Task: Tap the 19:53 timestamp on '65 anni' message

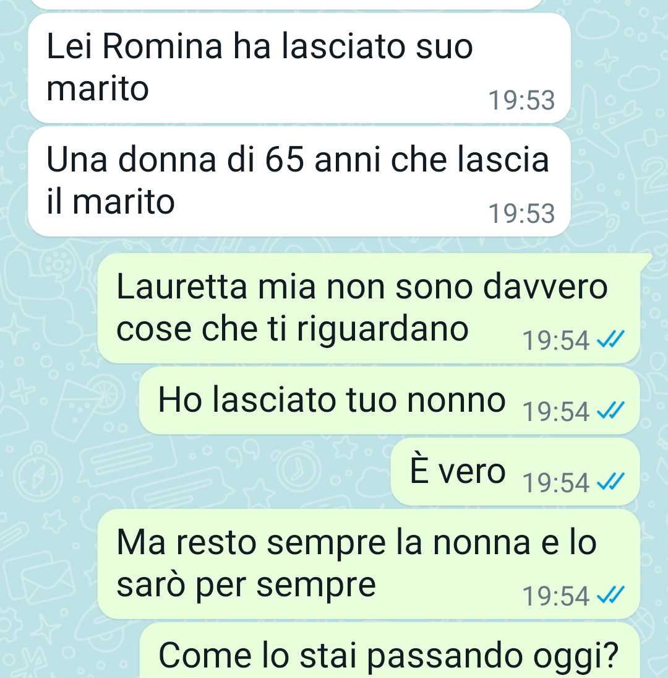Action: (x=521, y=214)
